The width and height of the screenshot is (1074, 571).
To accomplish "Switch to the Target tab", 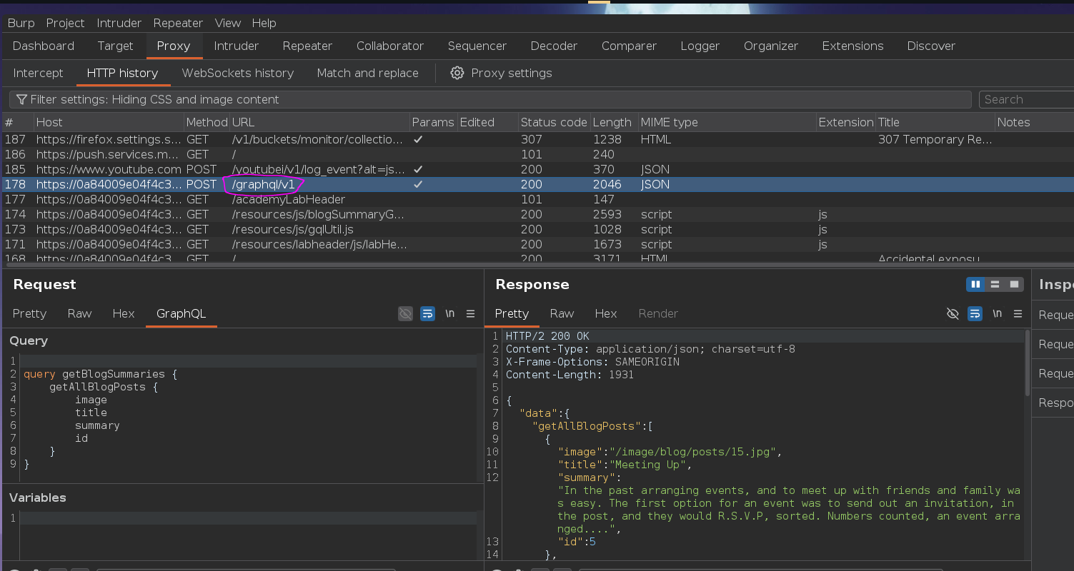I will point(115,46).
